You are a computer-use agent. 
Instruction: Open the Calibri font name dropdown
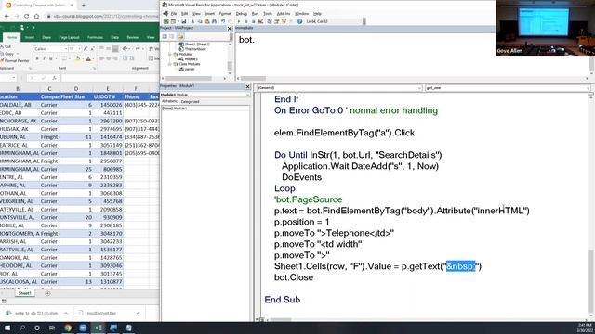[x=65, y=49]
